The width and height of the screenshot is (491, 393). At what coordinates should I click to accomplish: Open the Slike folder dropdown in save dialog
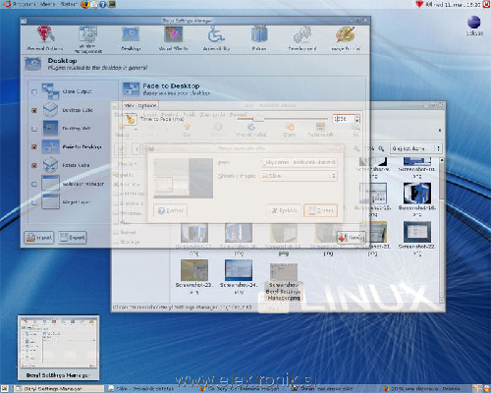(299, 176)
